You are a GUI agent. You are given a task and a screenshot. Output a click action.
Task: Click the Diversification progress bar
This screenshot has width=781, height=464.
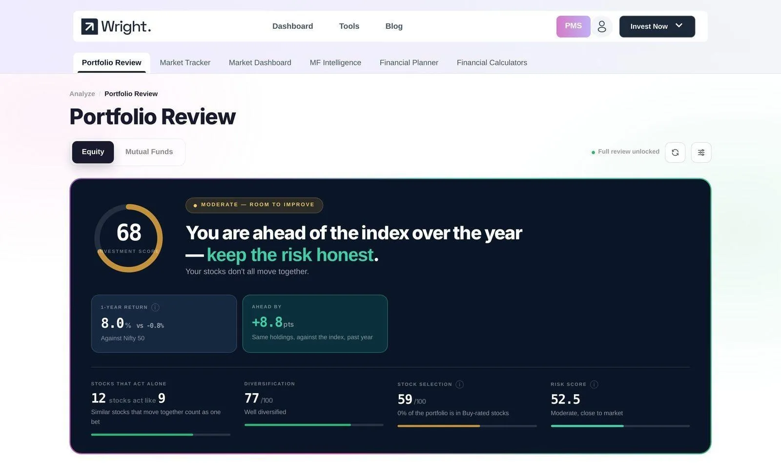pos(313,425)
